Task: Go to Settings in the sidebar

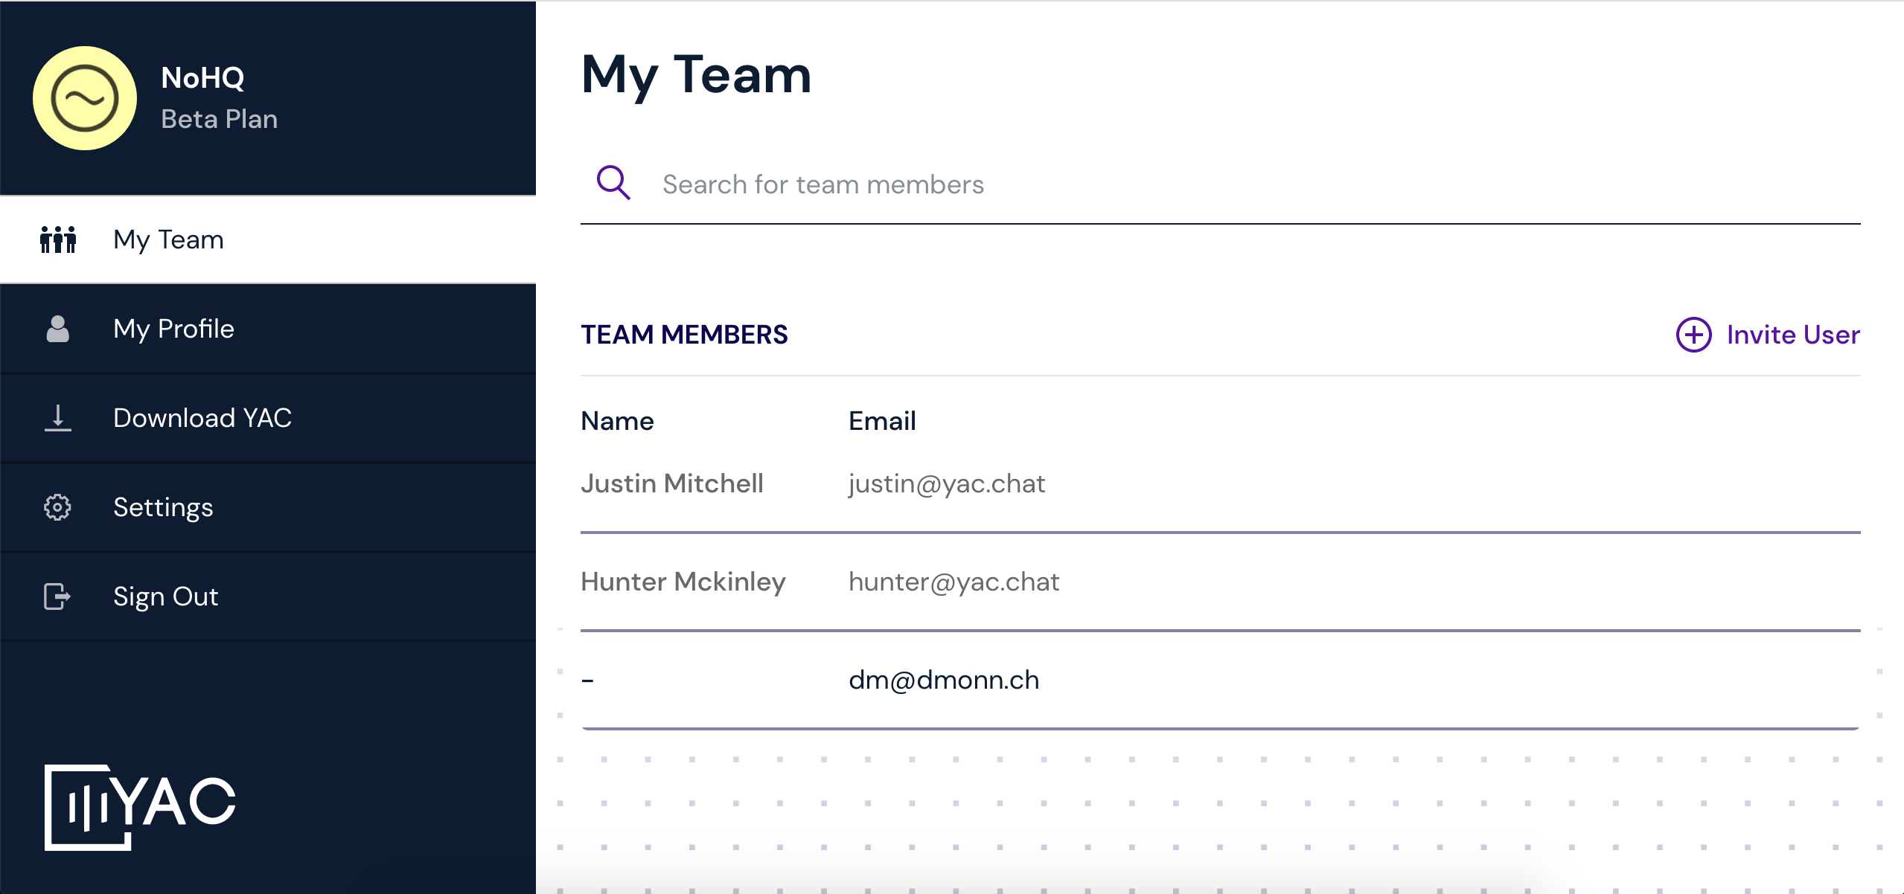Action: click(x=268, y=507)
